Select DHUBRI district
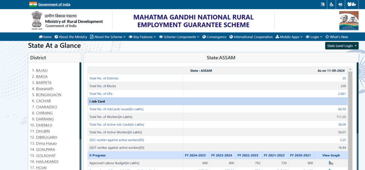This screenshot has height=170, width=365. [x=43, y=131]
